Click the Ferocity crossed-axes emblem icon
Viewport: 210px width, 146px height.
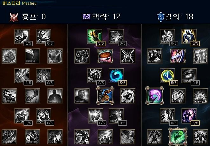14,17
